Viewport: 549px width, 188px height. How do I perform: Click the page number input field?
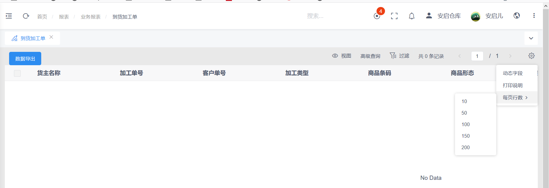477,56
